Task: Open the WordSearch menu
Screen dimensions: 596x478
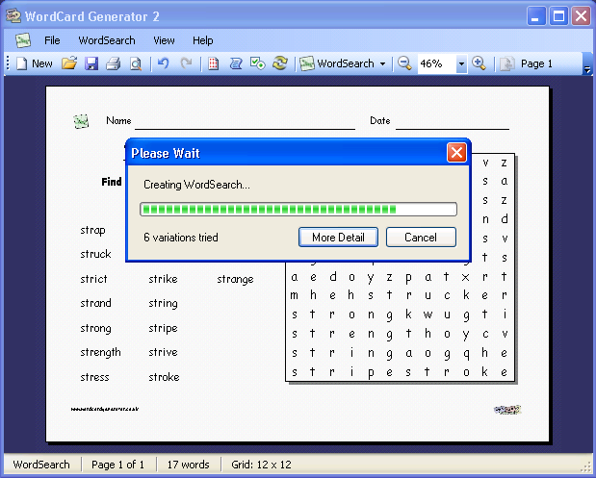Action: [x=107, y=40]
